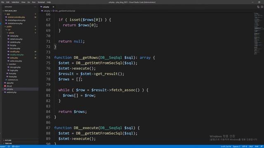Select the util.php editor tab
Screen dimensions: 264x148
point(46,7)
